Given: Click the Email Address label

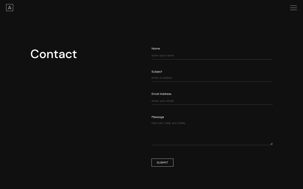Looking at the screenshot, I should point(161,94).
